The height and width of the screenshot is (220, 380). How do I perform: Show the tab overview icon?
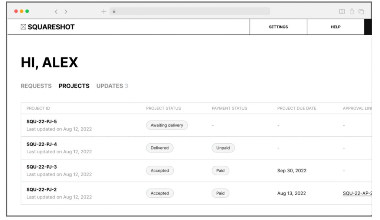click(x=361, y=11)
